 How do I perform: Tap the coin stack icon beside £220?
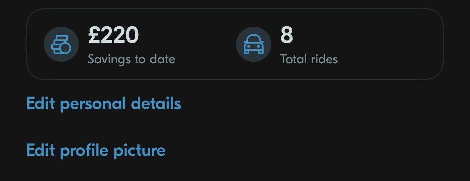coord(61,44)
